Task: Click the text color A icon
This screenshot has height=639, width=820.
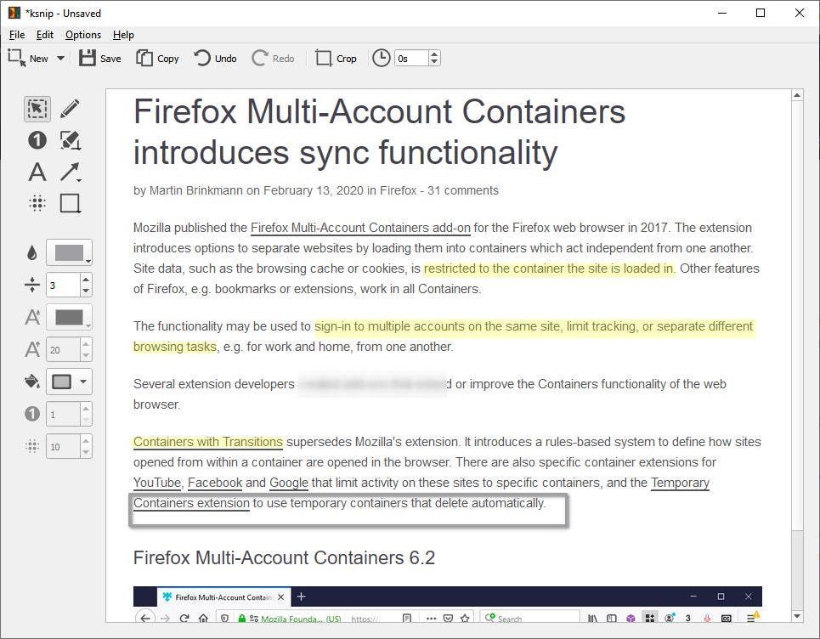Action: (x=32, y=317)
